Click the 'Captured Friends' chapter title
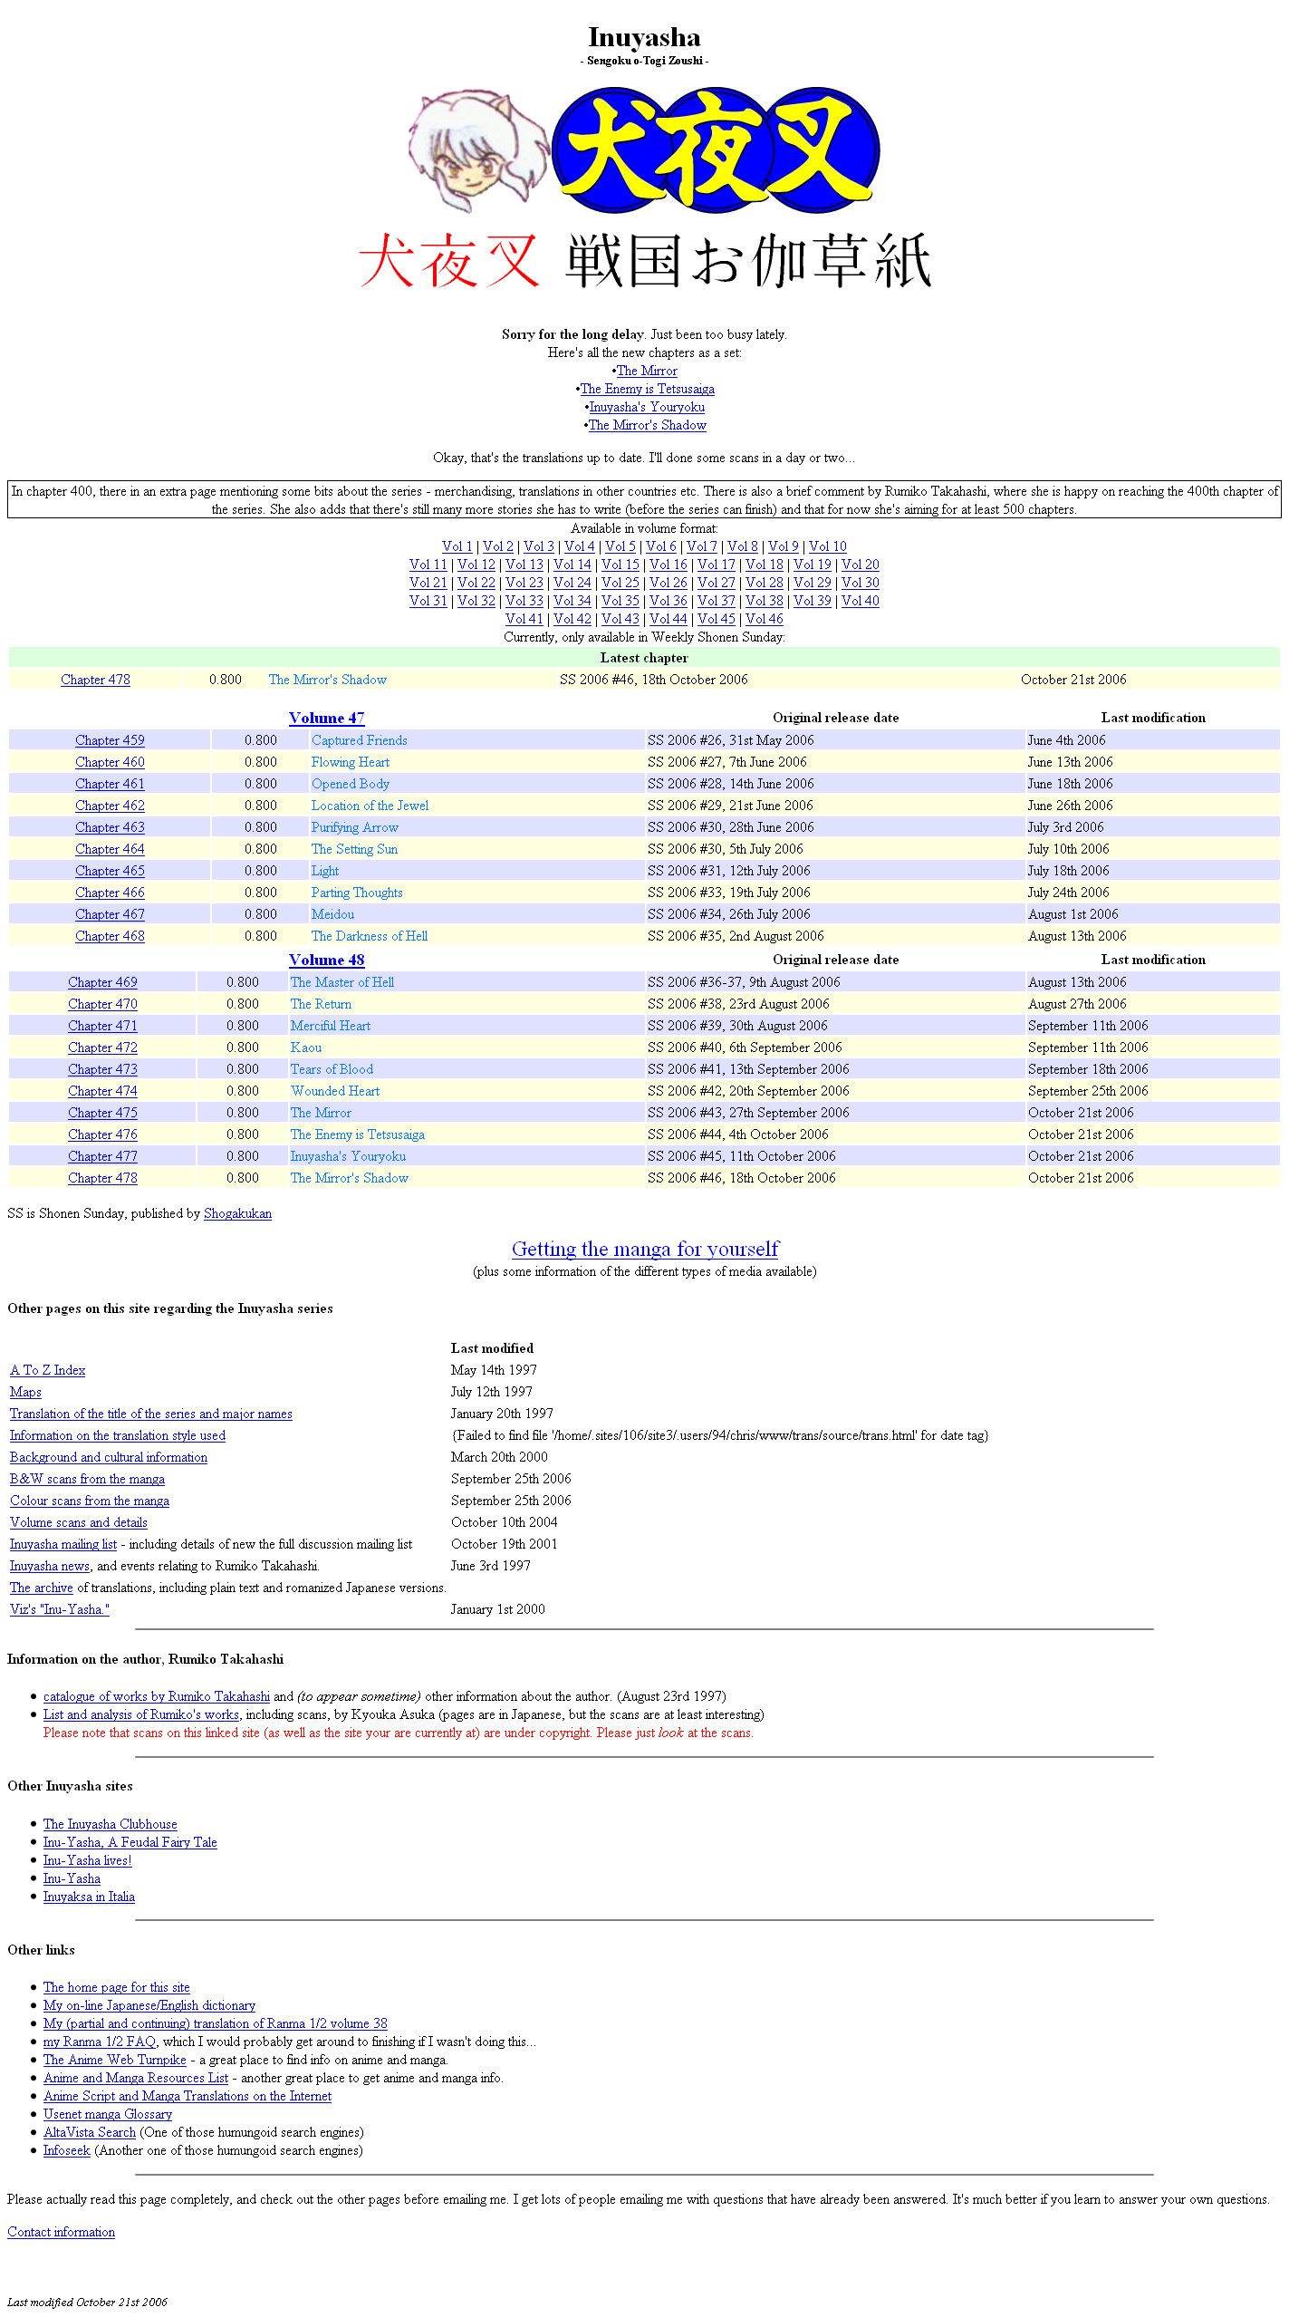This screenshot has width=1289, height=2317. [x=360, y=740]
